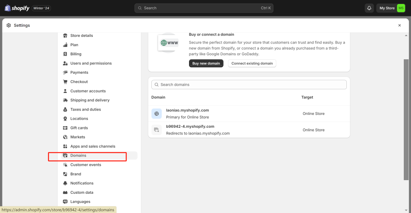The width and height of the screenshot is (411, 213).
Task: Focus the Search domains field
Action: pyautogui.click(x=249, y=84)
